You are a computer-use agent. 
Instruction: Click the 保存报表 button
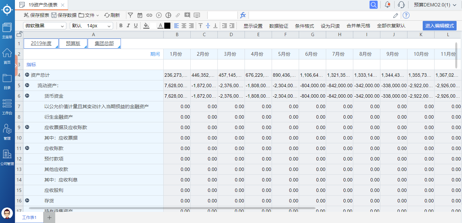coord(36,15)
